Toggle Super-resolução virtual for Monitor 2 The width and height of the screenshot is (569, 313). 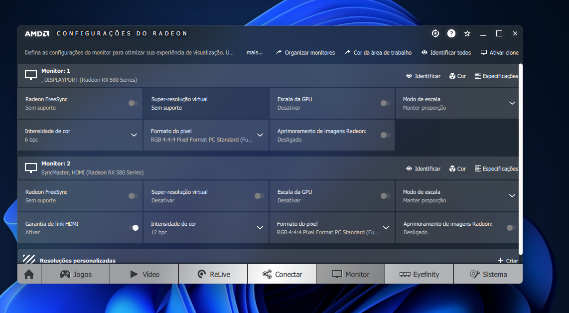click(259, 196)
